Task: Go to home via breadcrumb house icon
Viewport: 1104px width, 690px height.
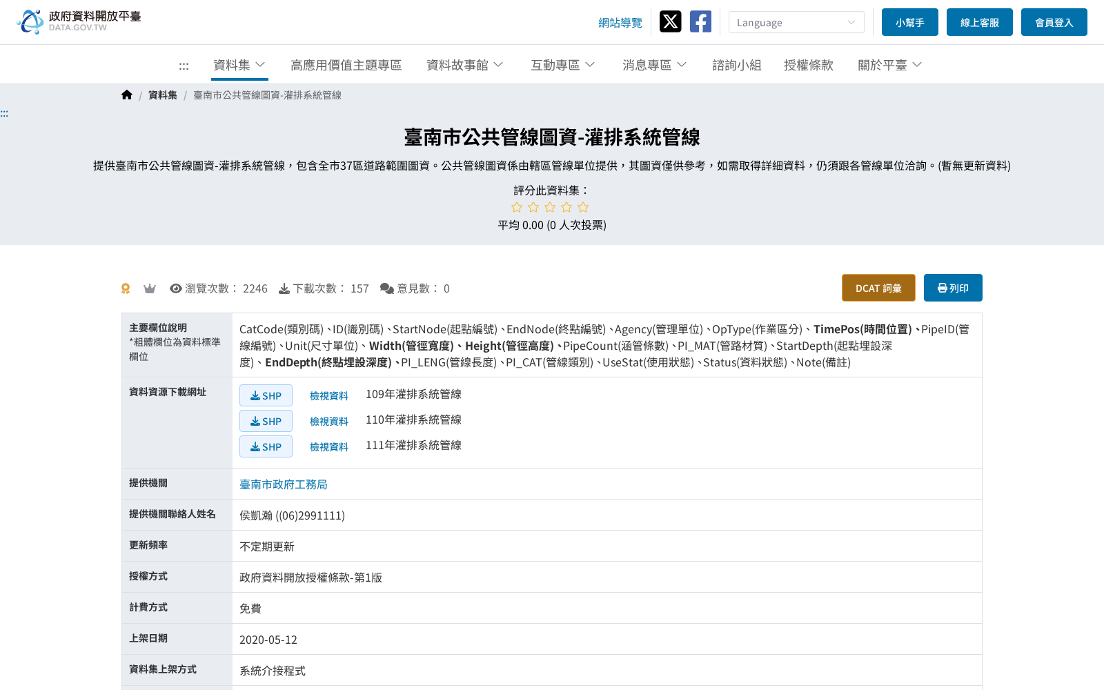Action: 126,95
